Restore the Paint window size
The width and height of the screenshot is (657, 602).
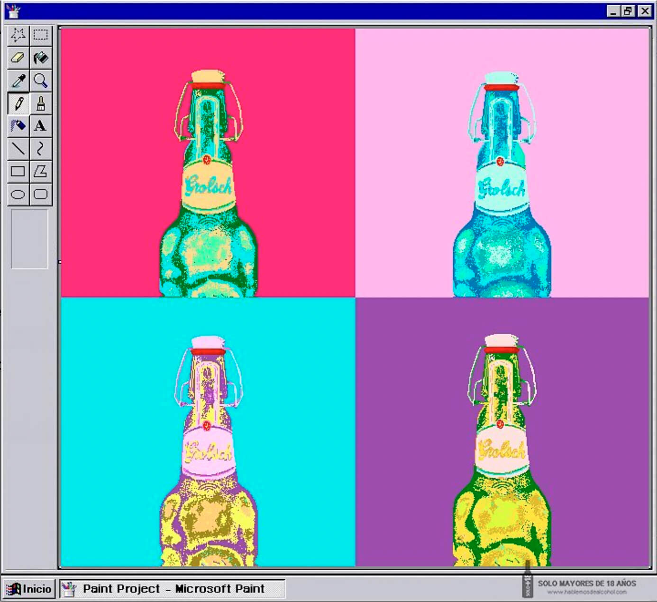click(x=629, y=11)
